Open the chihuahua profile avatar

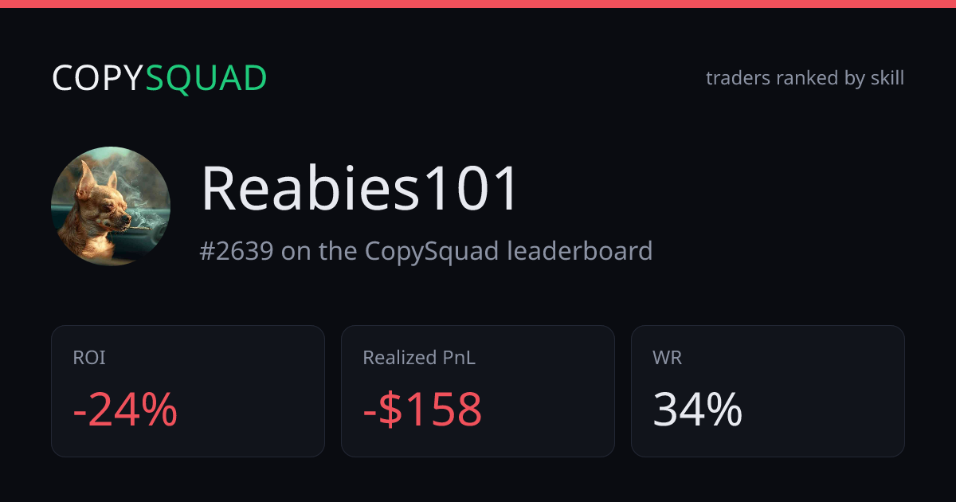point(111,206)
